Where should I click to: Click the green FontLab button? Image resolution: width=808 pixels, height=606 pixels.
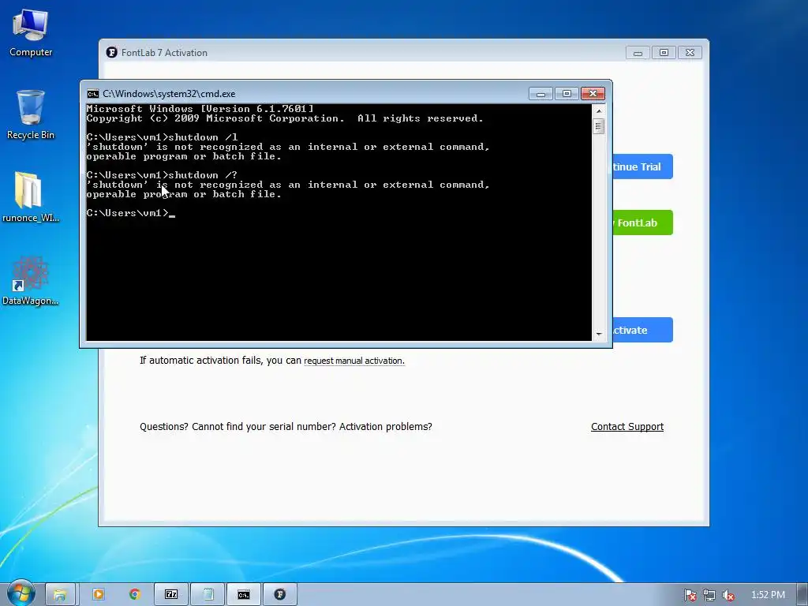coord(642,223)
